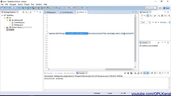Toggle Word Wrap in the Console toolbar

pyautogui.click(x=142, y=73)
